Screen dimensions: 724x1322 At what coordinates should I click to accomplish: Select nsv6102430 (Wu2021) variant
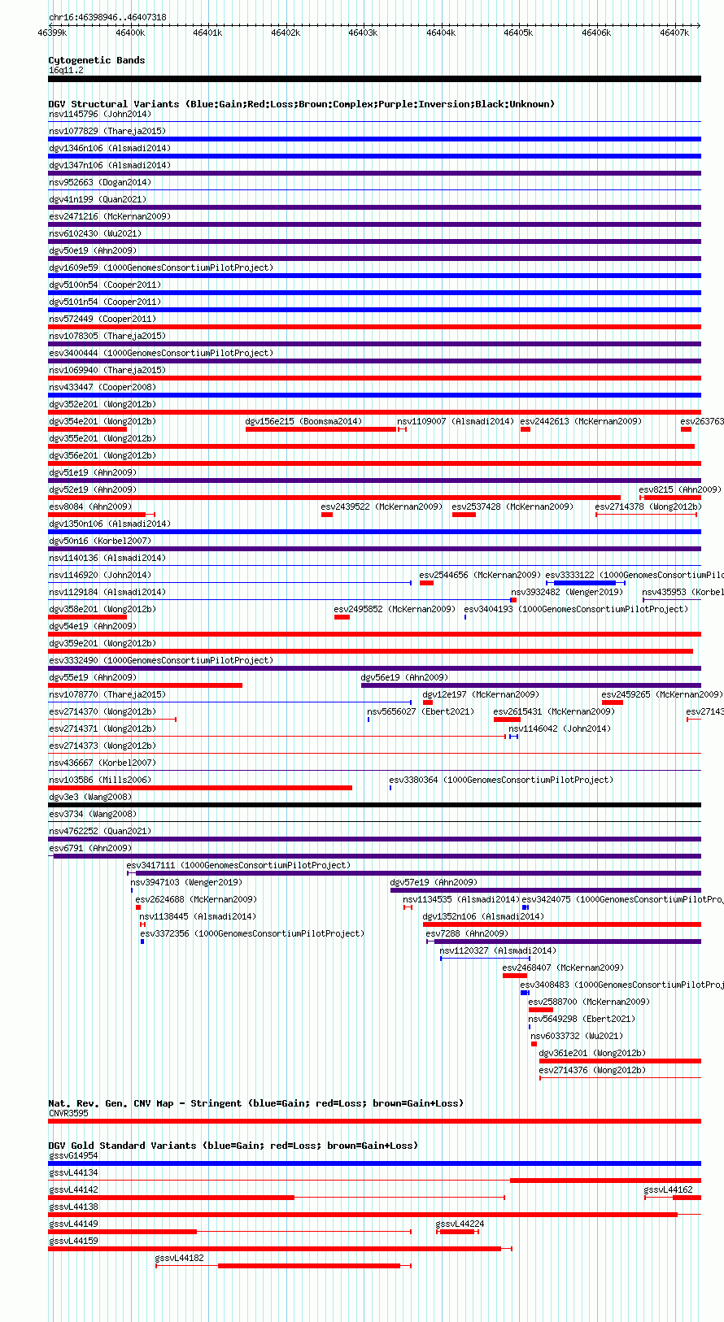(x=96, y=233)
